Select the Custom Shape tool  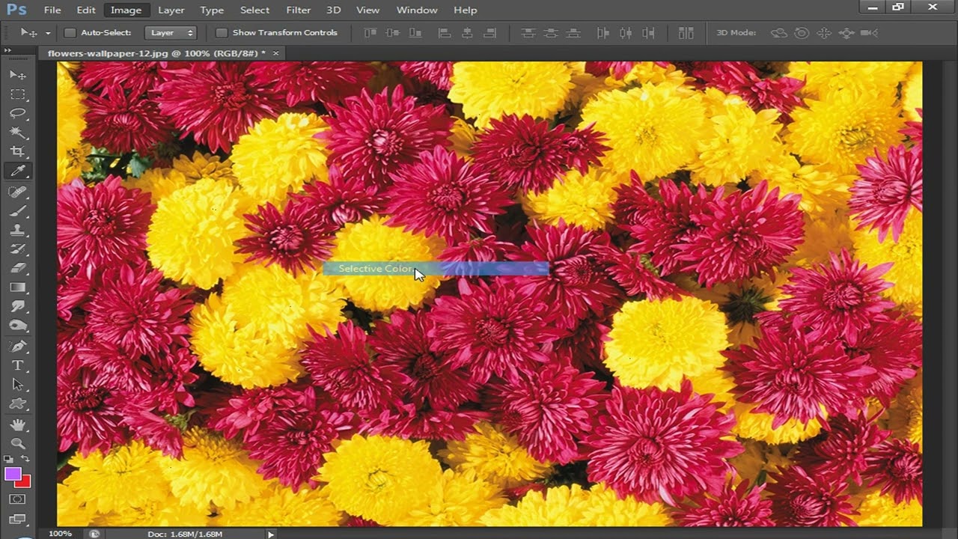pos(17,404)
